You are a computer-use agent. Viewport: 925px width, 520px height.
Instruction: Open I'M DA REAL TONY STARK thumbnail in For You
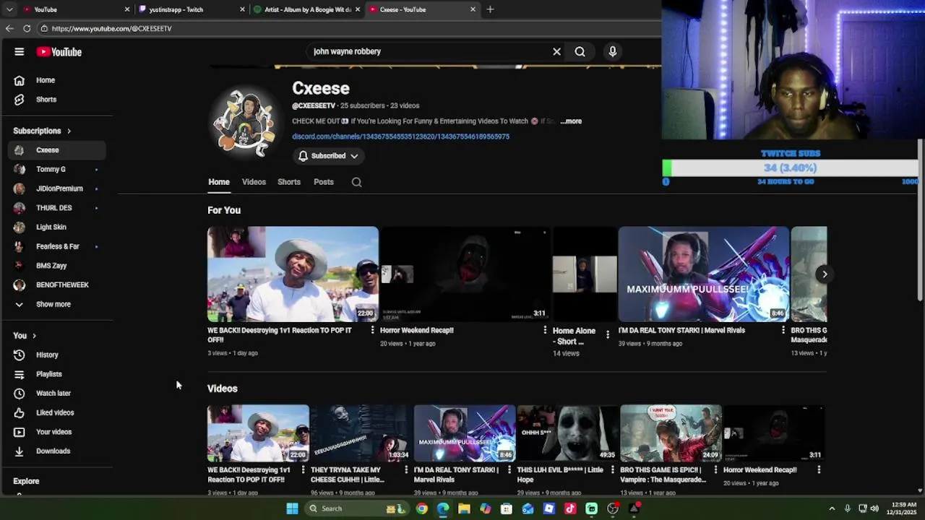pyautogui.click(x=704, y=274)
